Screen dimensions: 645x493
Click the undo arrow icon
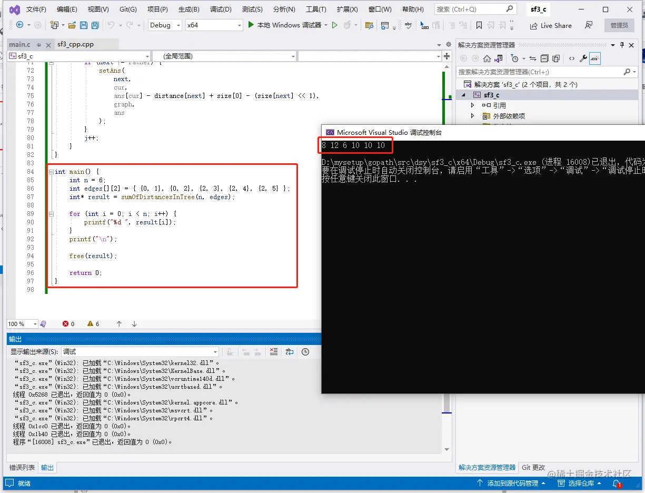point(111,25)
